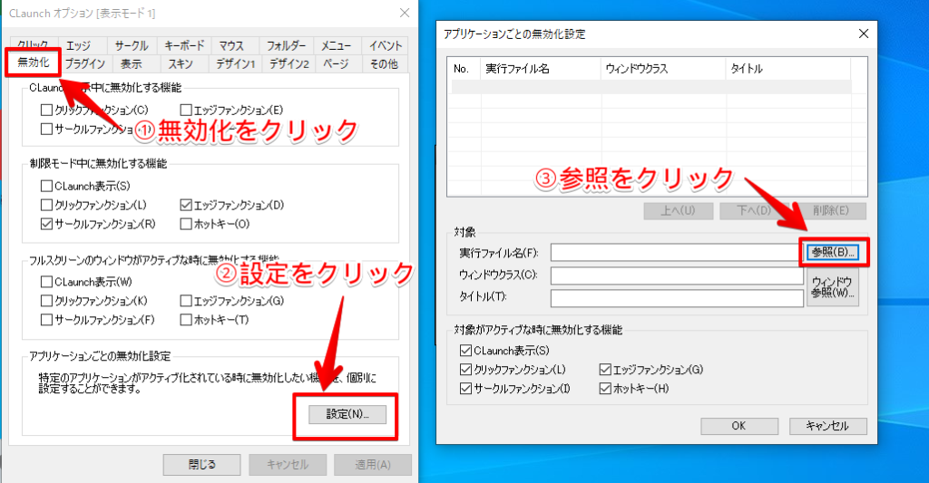929x483 pixels.
Task: Select the キーボード tab
Action: (x=183, y=45)
